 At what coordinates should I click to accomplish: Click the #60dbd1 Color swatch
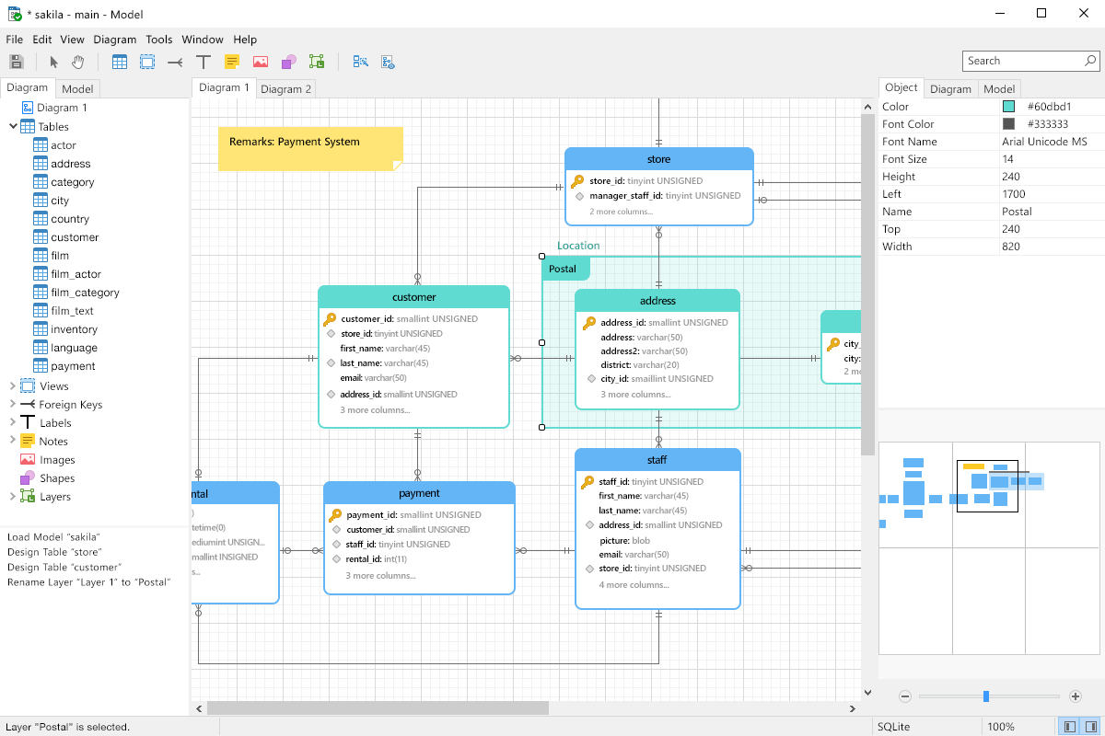click(x=1008, y=107)
